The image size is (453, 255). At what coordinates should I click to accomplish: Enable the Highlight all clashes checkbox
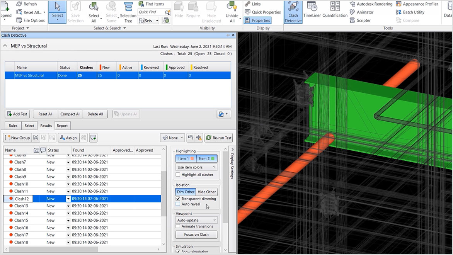[x=177, y=175]
